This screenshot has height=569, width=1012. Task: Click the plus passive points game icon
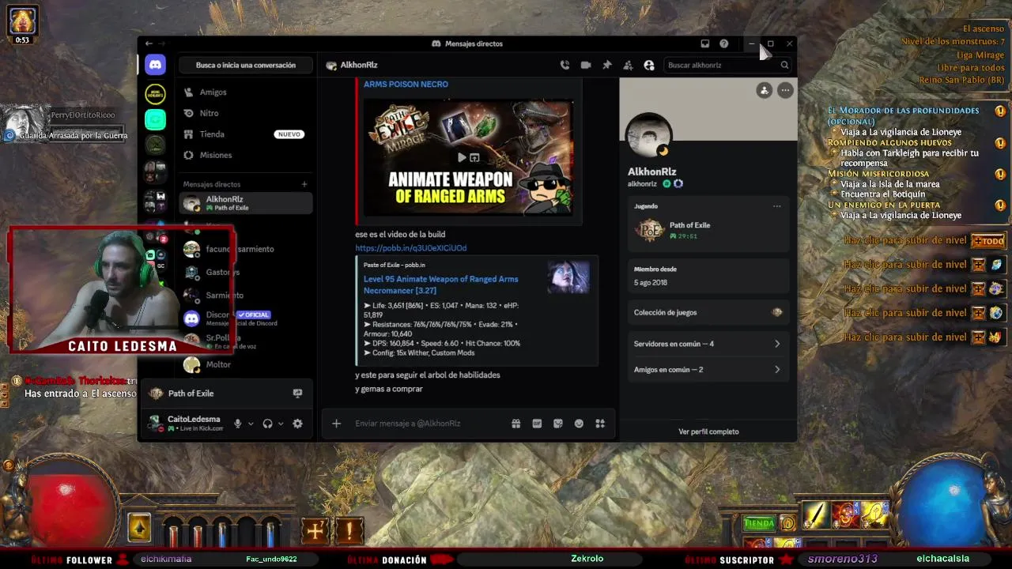[315, 531]
